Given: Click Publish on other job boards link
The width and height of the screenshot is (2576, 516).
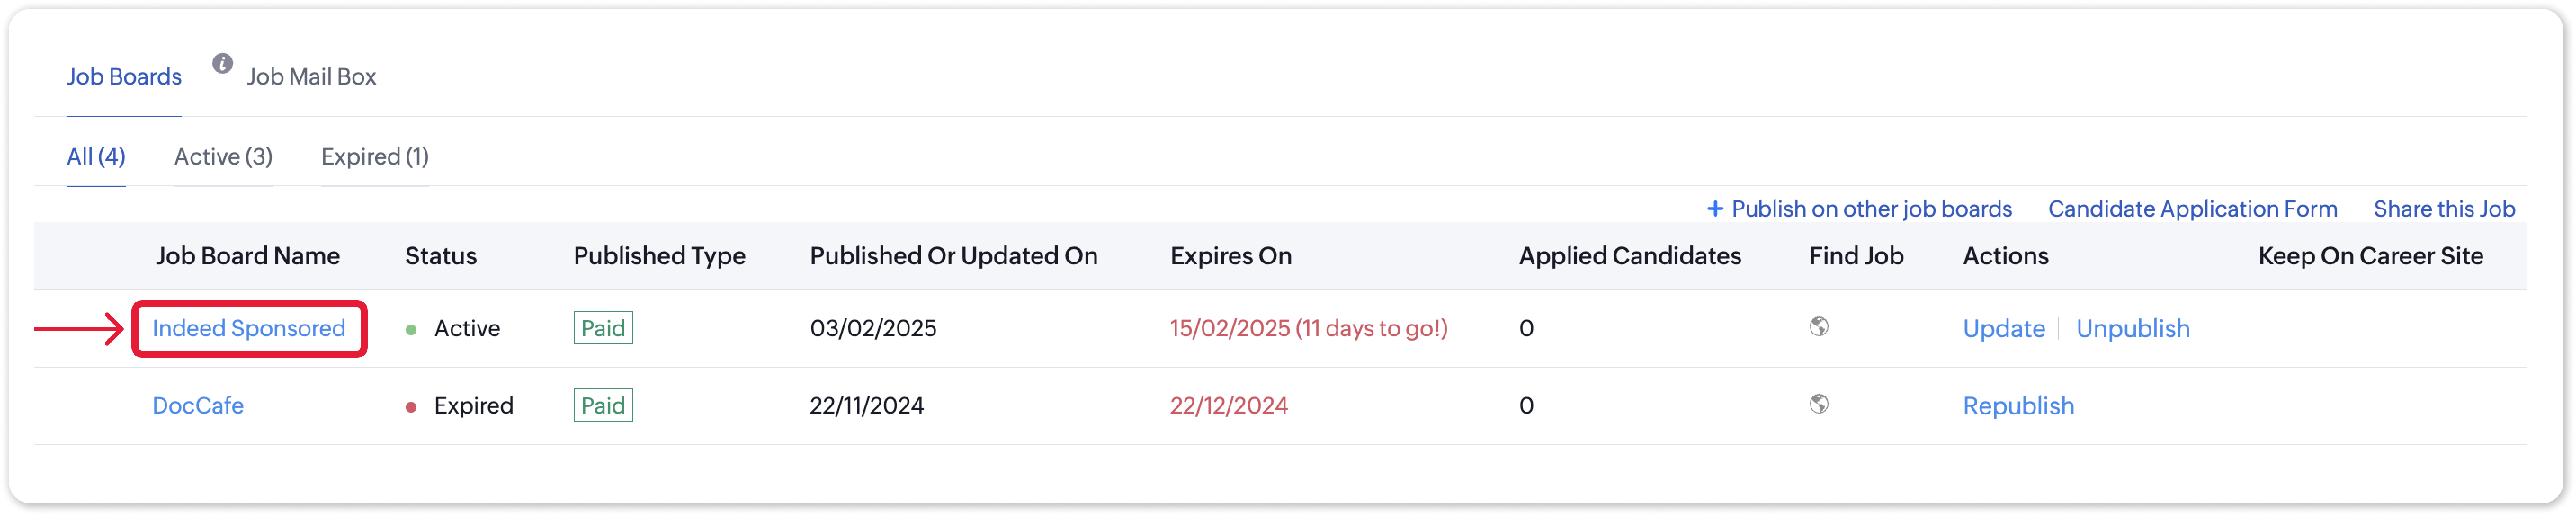Looking at the screenshot, I should tap(1871, 209).
